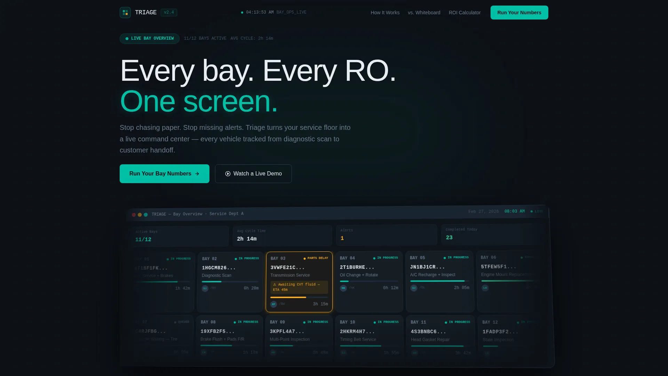This screenshot has height=376, width=668.
Task: Click the In Progress status on Bay 04
Action: (x=385, y=258)
